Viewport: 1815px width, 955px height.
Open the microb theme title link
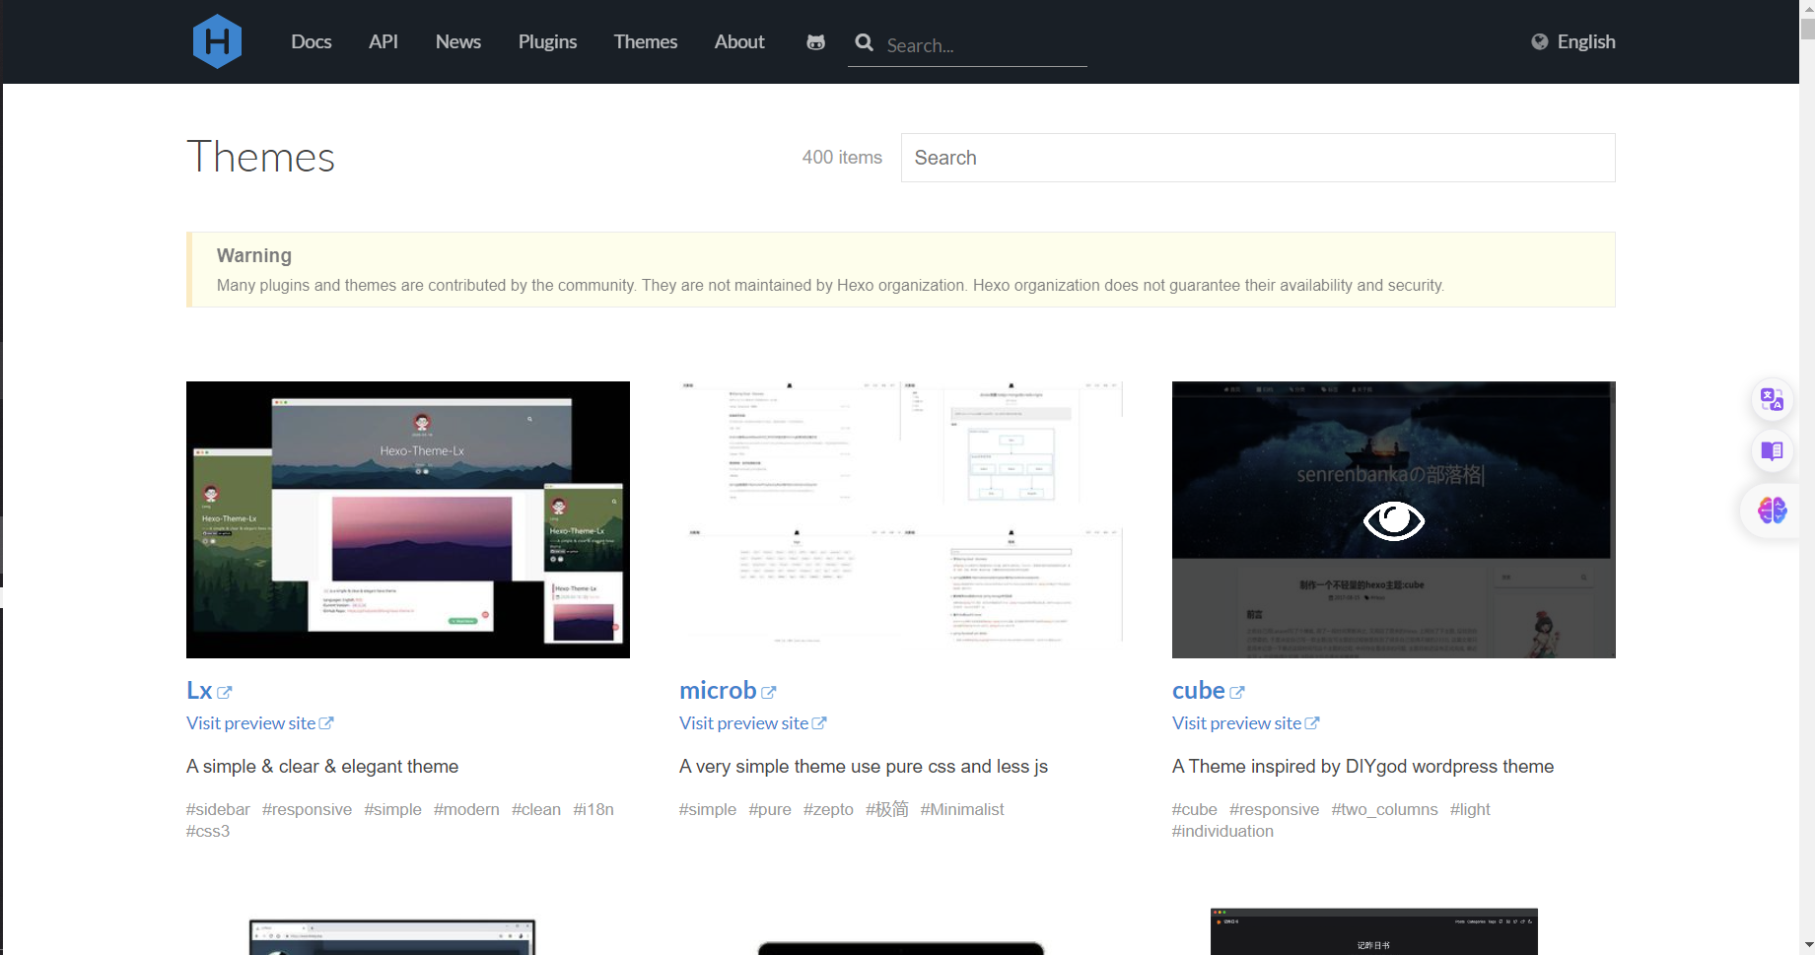(718, 691)
